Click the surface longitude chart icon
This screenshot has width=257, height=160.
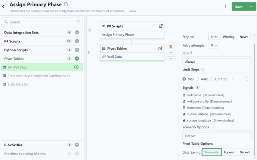pos(184,120)
